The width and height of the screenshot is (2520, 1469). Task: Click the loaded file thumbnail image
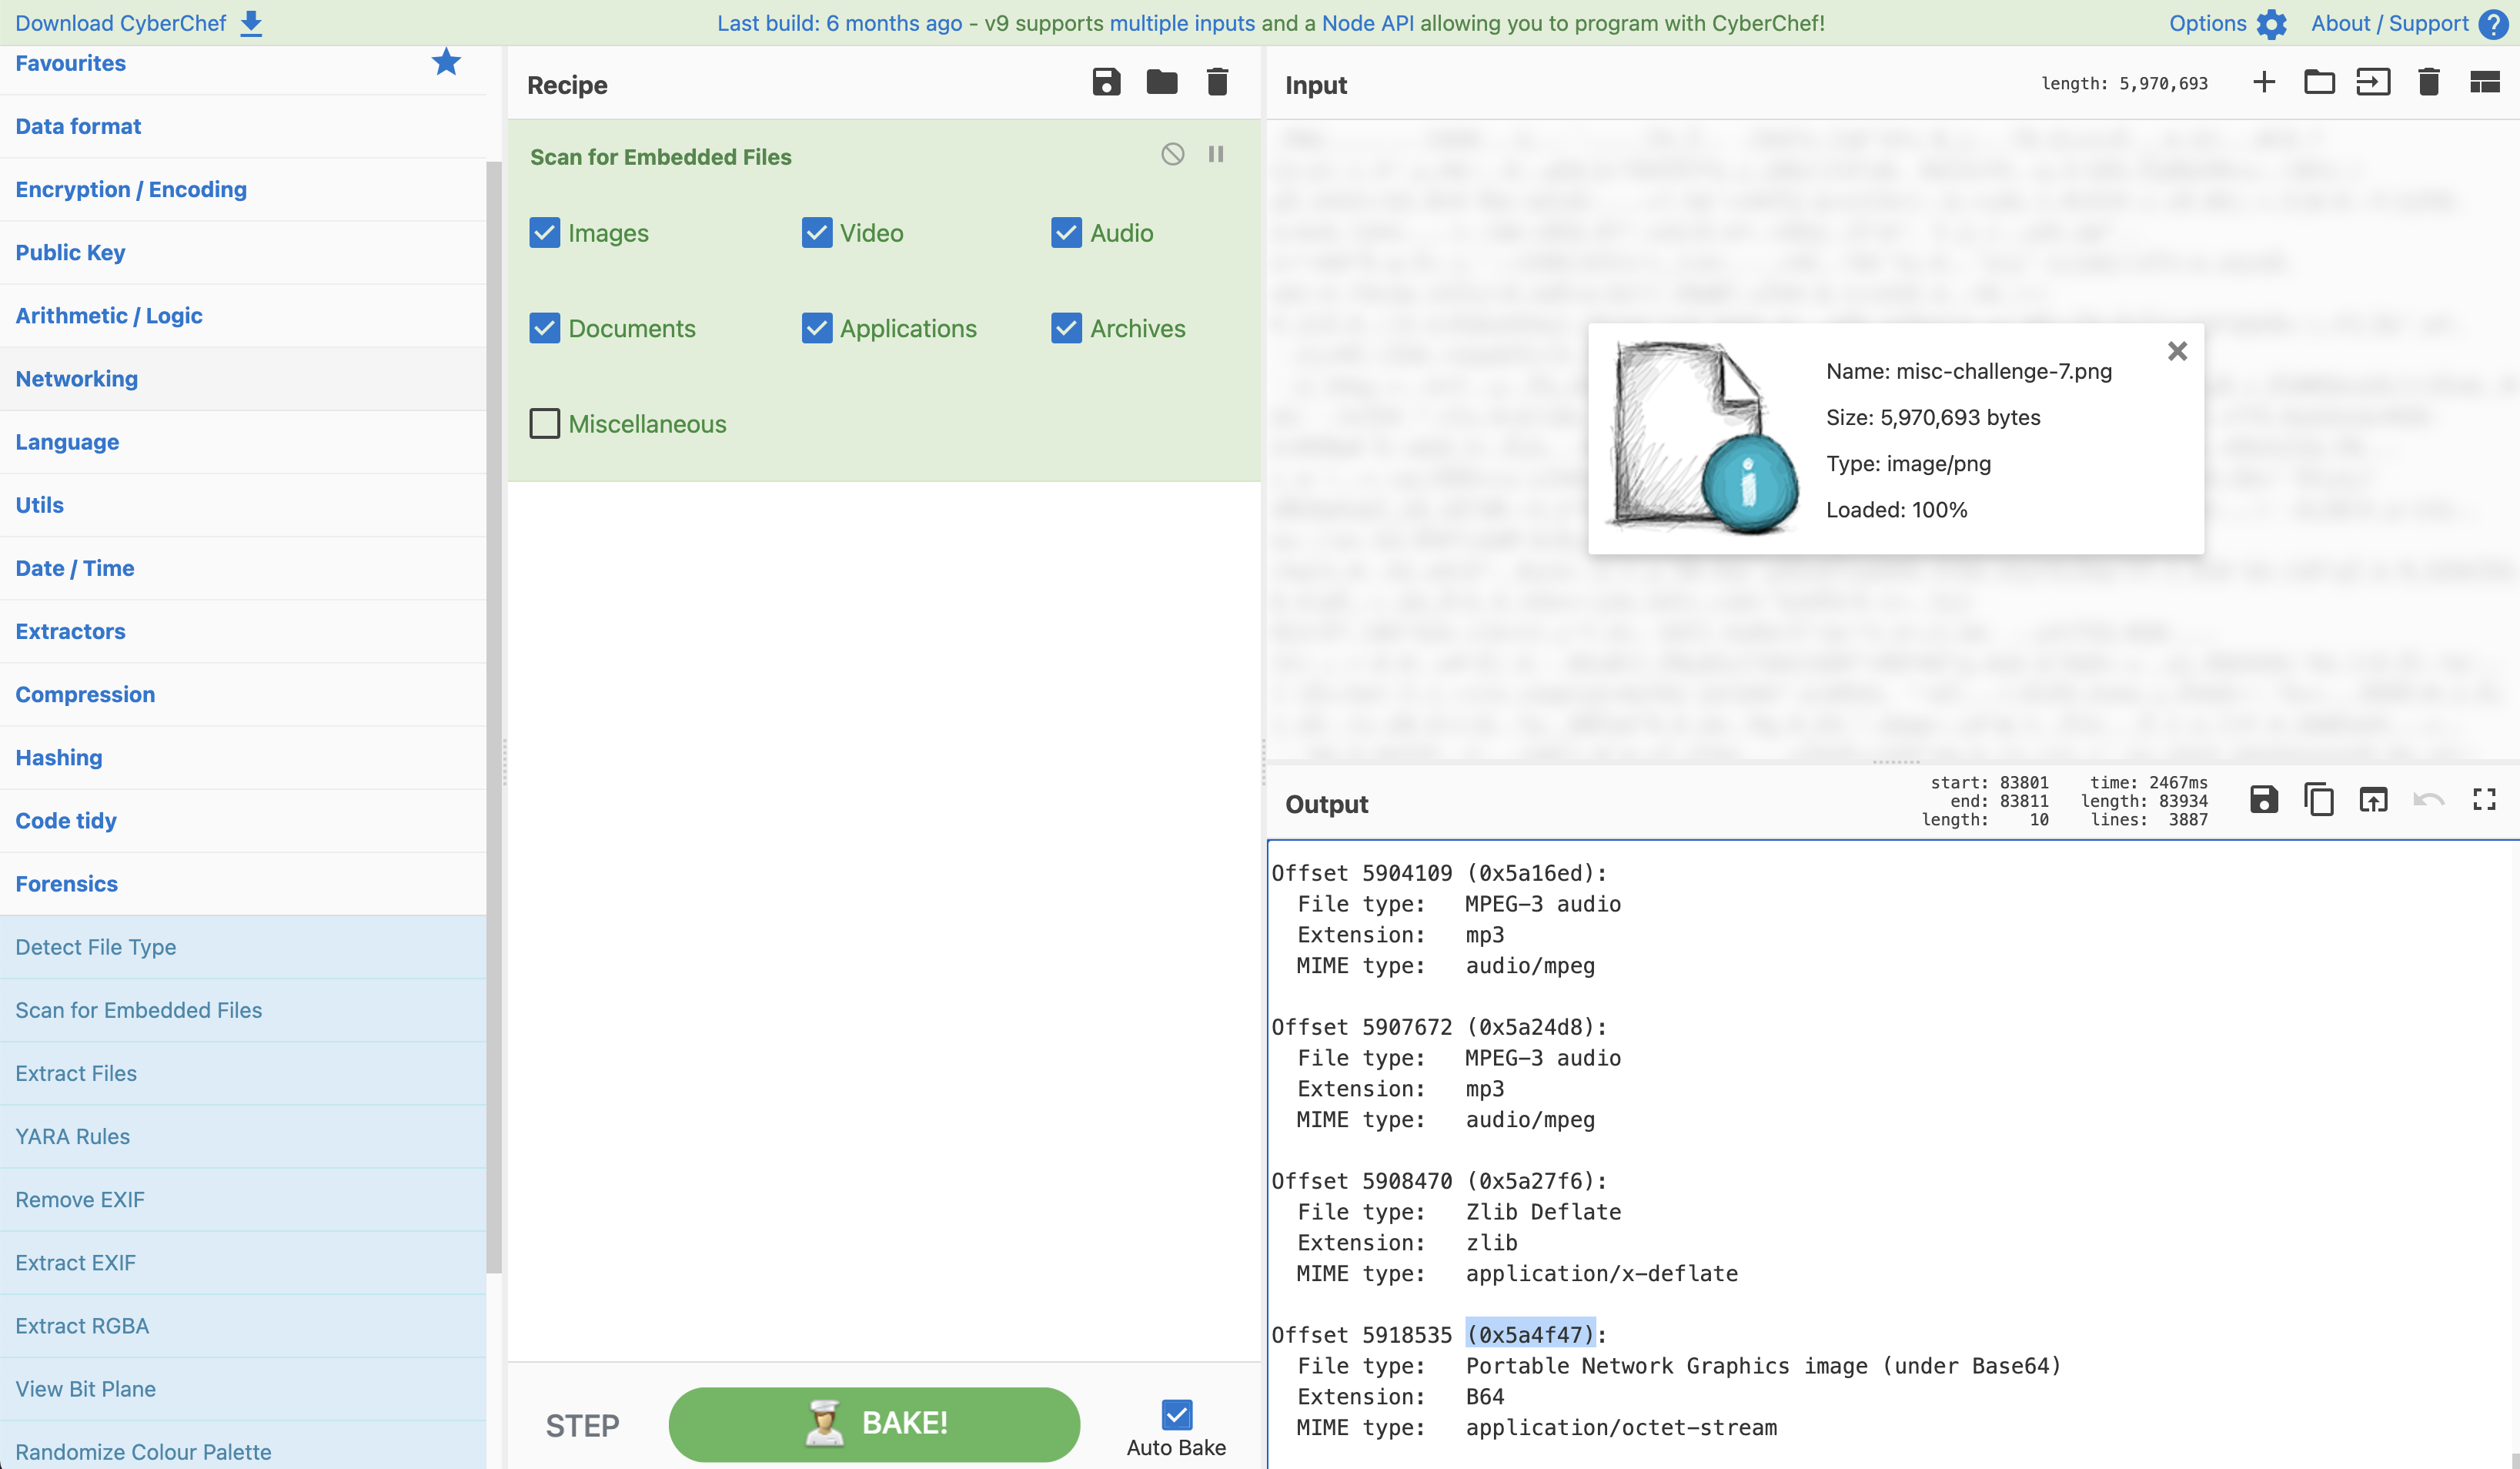[1702, 437]
